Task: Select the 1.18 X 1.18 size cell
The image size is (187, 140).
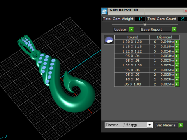Action: point(132,47)
